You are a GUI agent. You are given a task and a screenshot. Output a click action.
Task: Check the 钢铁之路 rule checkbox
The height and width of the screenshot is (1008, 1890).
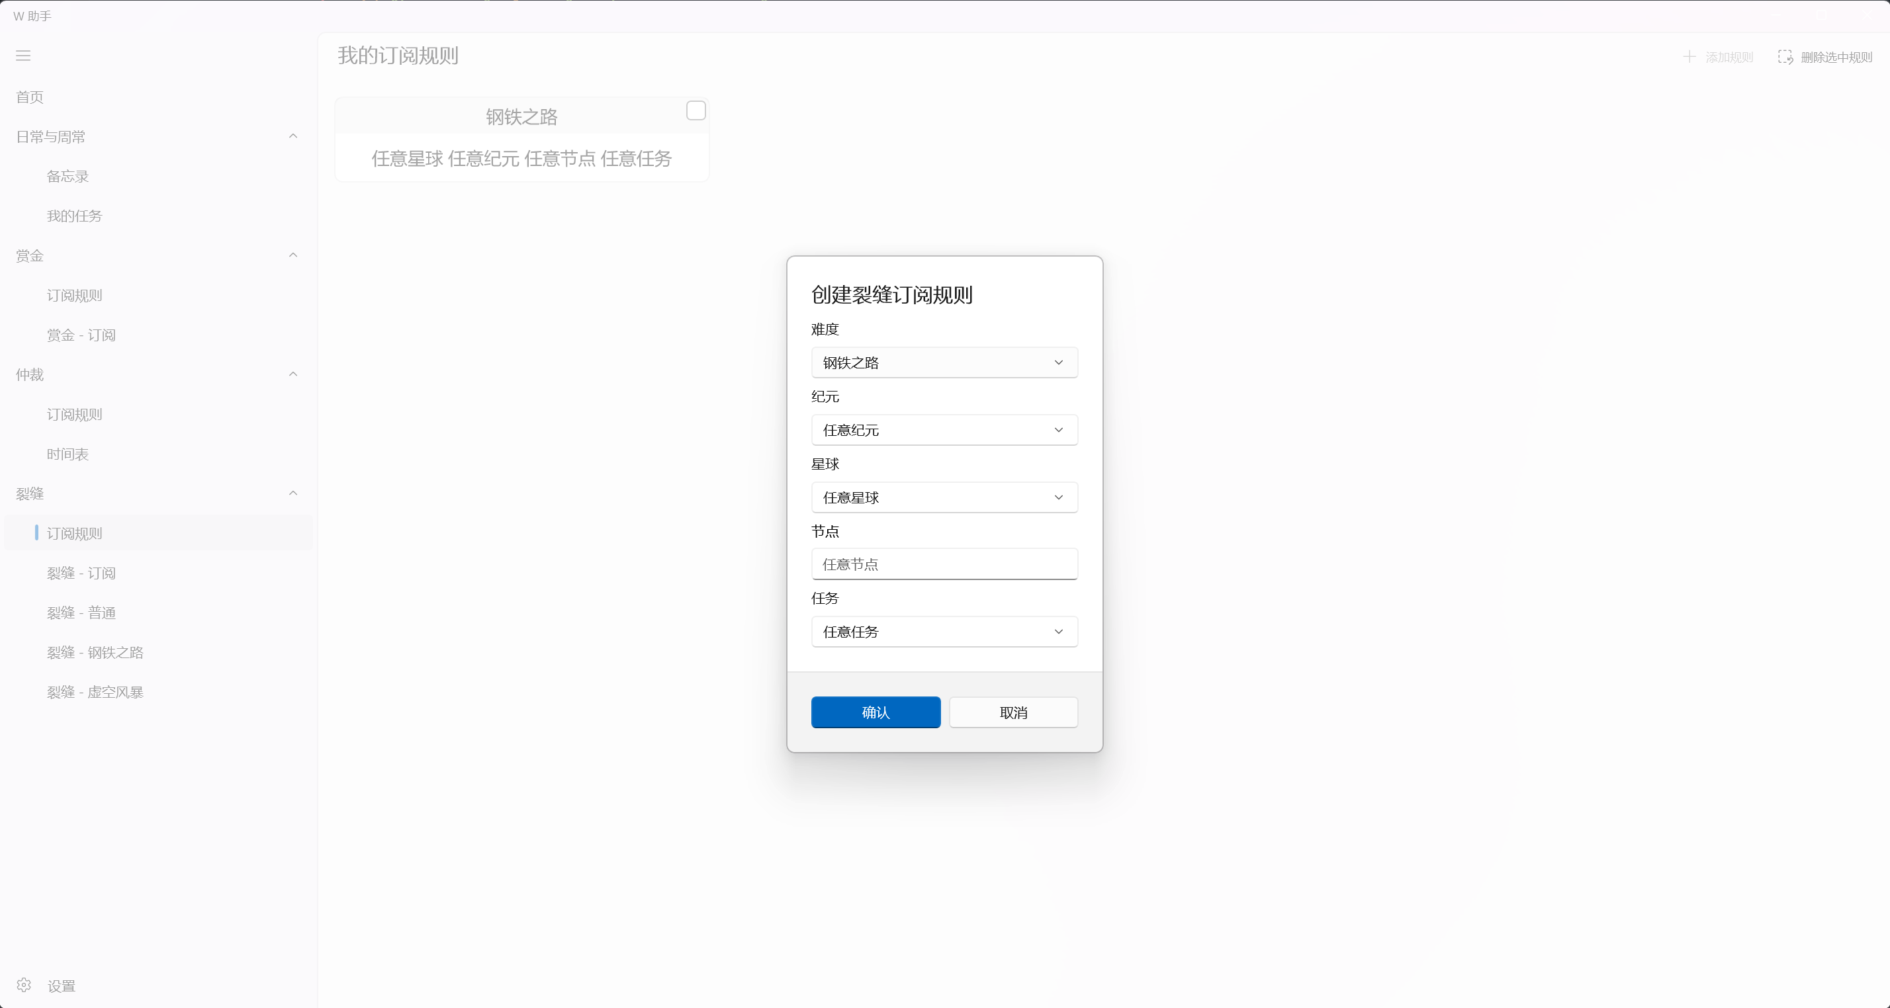[695, 110]
